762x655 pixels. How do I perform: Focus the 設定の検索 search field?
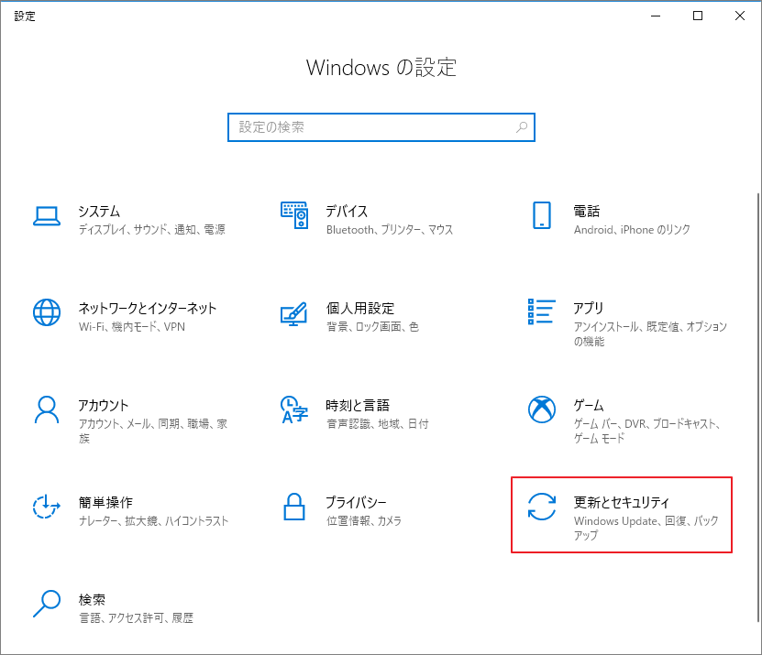(x=381, y=127)
